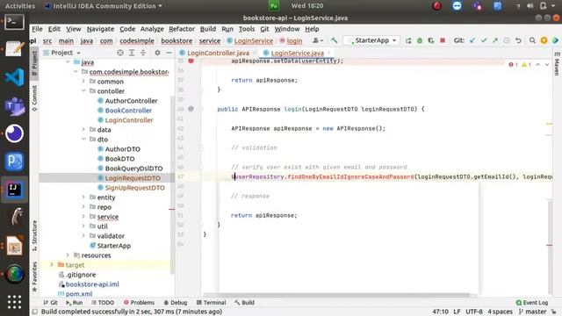Open Structure side tool window
Viewport: 562px width, 316px height.
pyautogui.click(x=34, y=235)
